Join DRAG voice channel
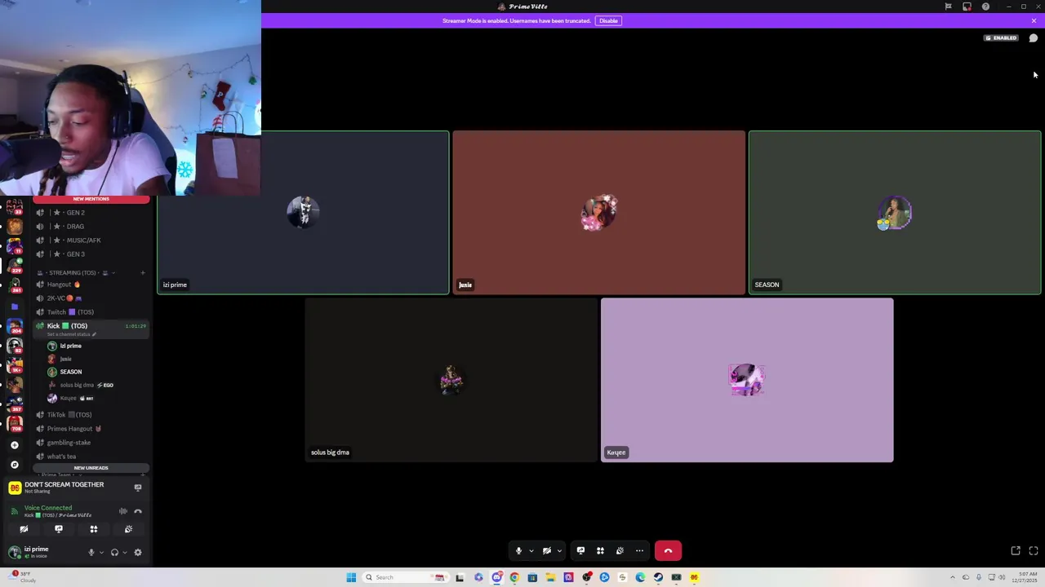Screen dimensions: 1045x587 pos(90,227)
